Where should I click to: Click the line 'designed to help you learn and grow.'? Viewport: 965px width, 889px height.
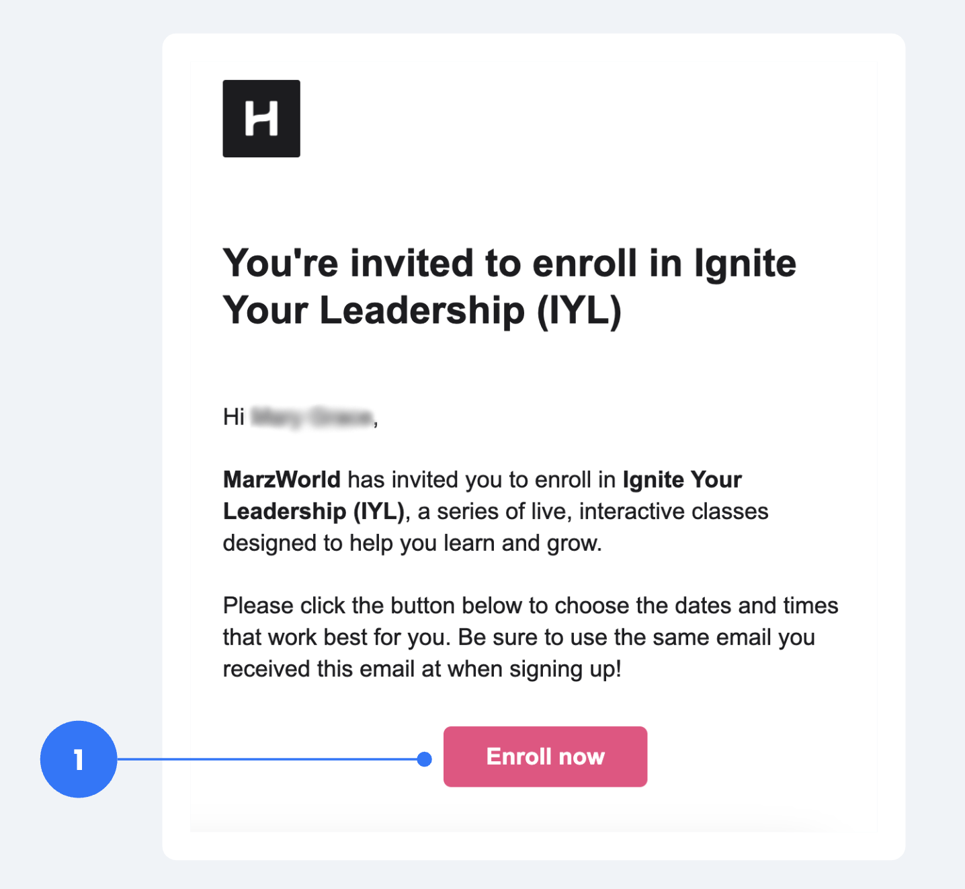[412, 543]
